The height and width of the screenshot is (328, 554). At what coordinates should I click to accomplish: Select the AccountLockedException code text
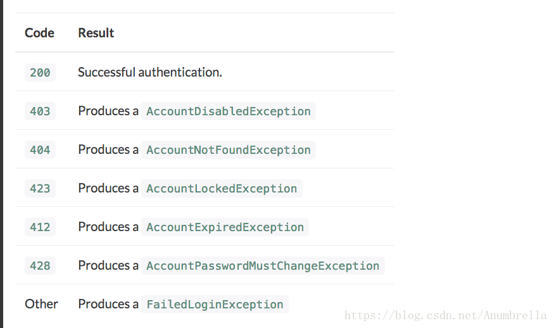(x=222, y=188)
